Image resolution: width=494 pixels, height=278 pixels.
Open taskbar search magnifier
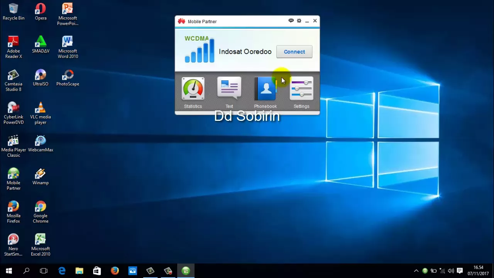click(26, 271)
